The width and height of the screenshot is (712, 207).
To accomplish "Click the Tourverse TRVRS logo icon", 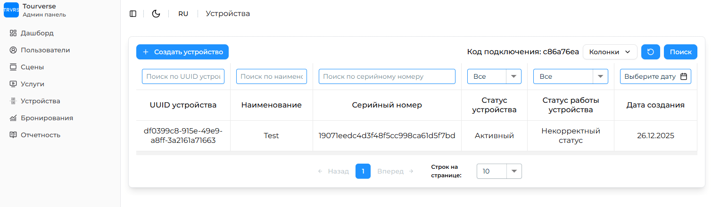I will 11,10.
